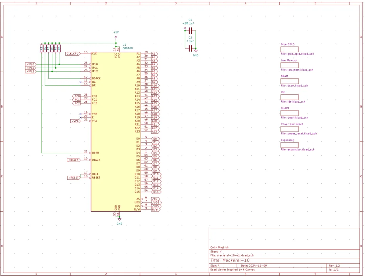Click the /RESET global label
The image size is (365, 277).
tap(74, 178)
